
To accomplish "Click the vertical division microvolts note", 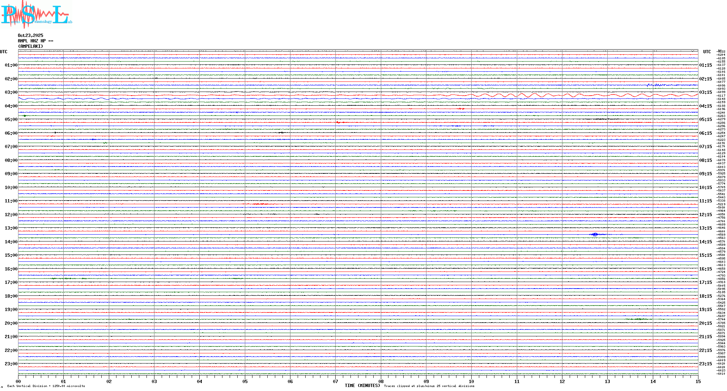I will pos(46,386).
